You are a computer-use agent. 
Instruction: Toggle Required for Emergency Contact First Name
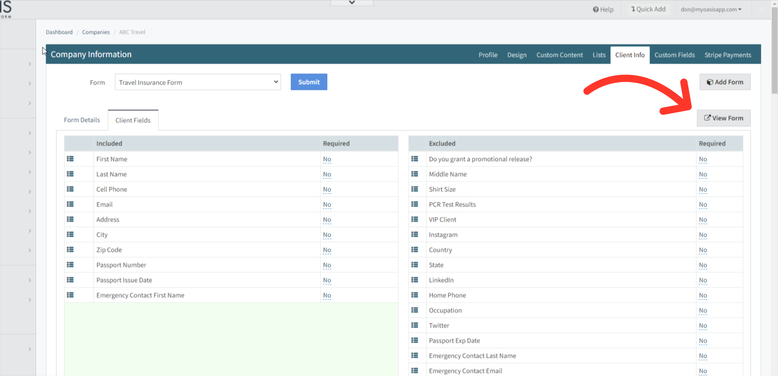tap(327, 295)
